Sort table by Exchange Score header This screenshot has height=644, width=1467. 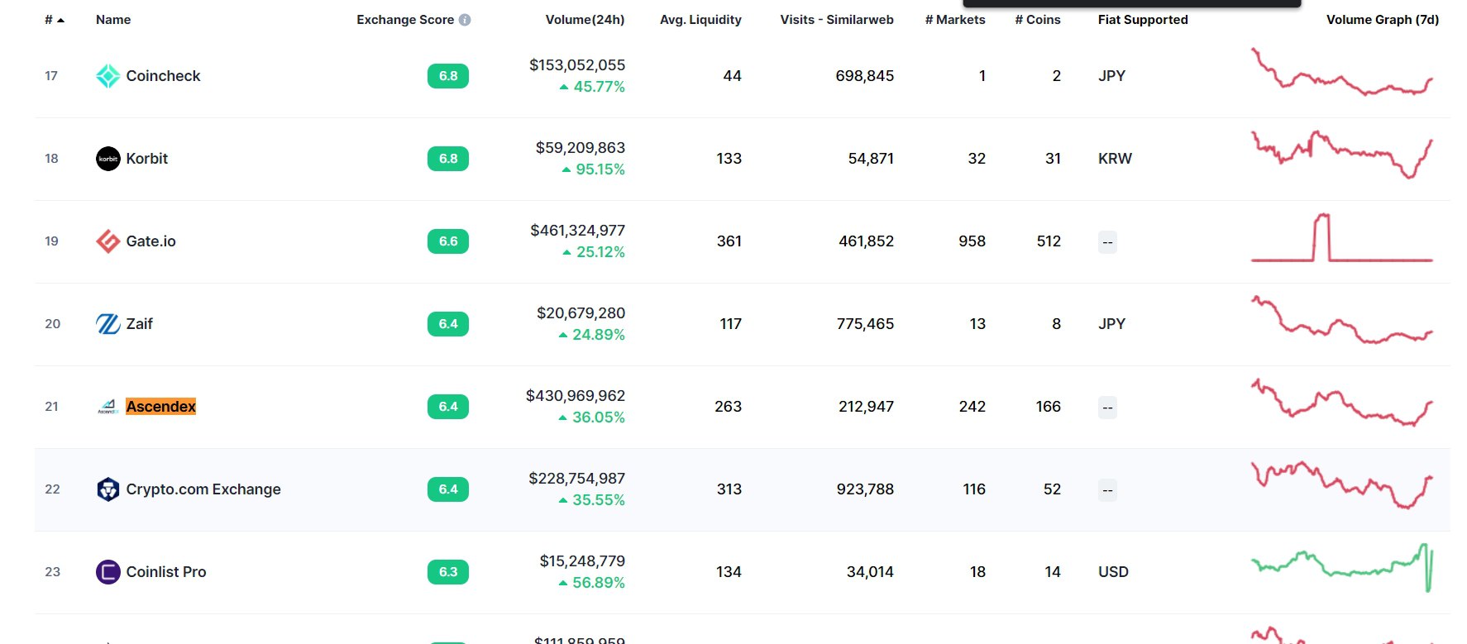(405, 20)
